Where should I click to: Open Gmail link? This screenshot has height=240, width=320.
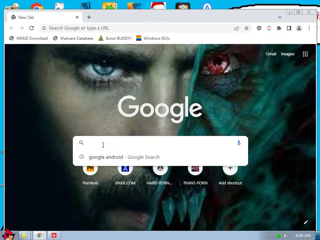tap(271, 54)
